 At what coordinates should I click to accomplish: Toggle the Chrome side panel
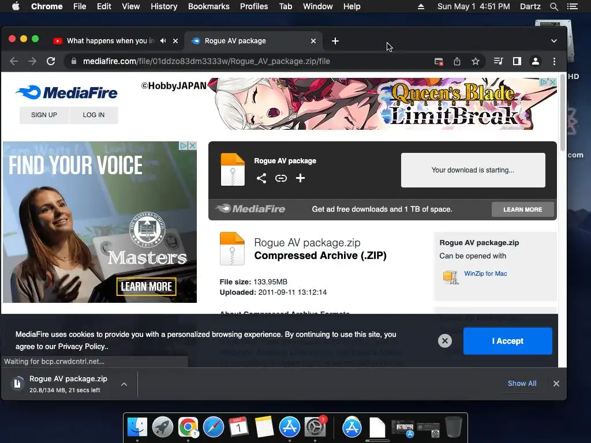517,61
